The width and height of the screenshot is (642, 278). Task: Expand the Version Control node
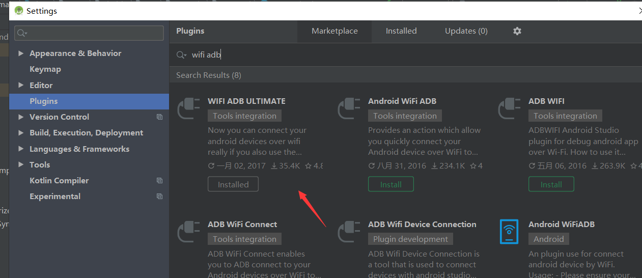(21, 117)
